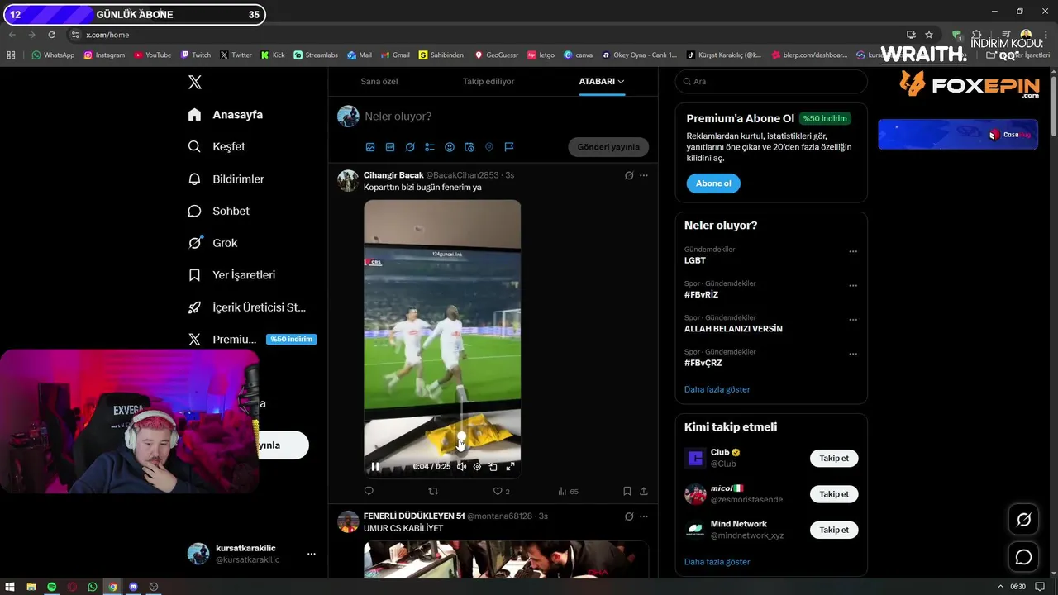Pause the playing video
The height and width of the screenshot is (595, 1058).
coord(375,466)
